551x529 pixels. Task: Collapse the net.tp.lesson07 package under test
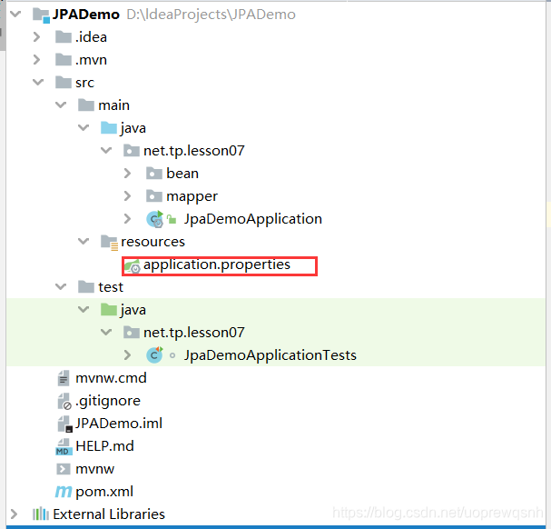pos(106,332)
